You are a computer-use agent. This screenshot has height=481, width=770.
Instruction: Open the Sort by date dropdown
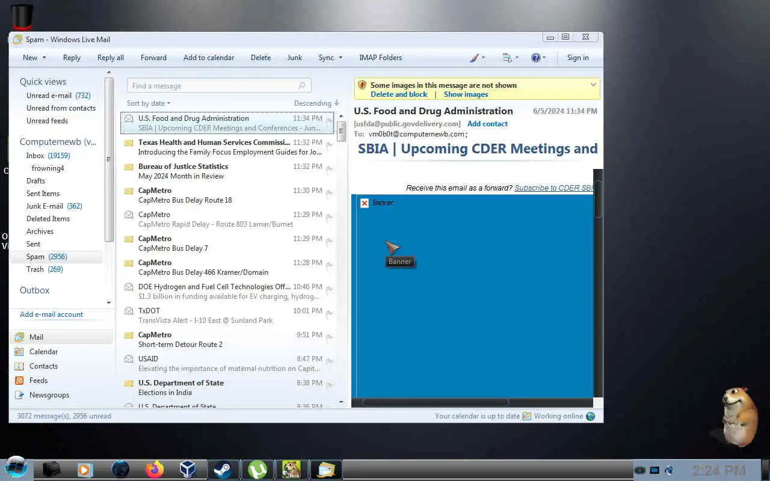(x=149, y=103)
